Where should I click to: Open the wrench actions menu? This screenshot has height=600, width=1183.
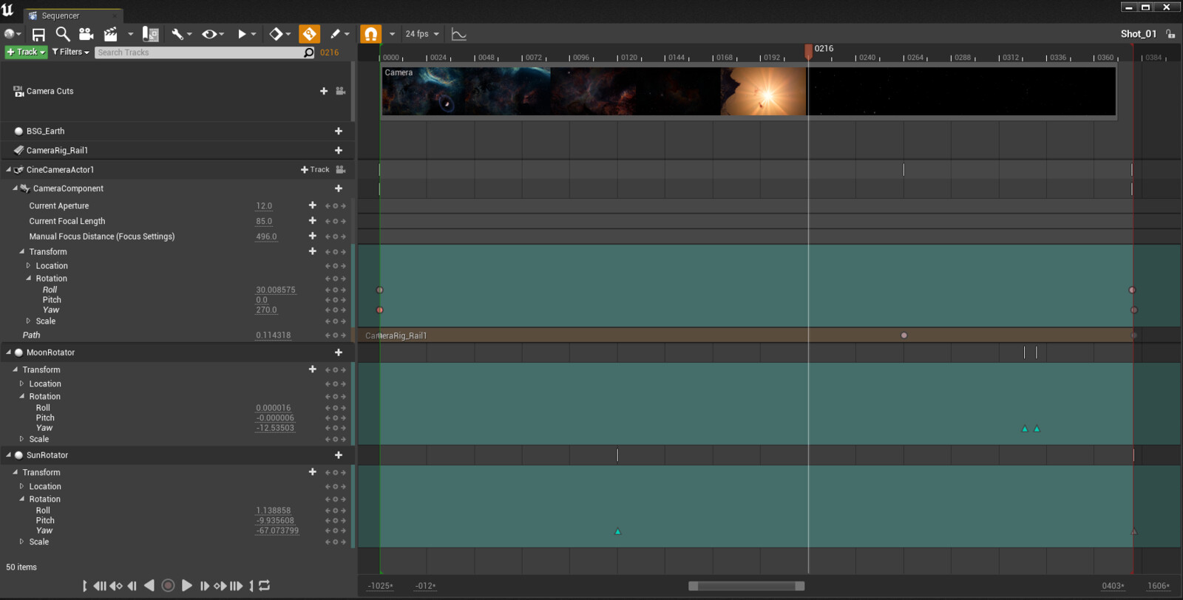[x=177, y=34]
